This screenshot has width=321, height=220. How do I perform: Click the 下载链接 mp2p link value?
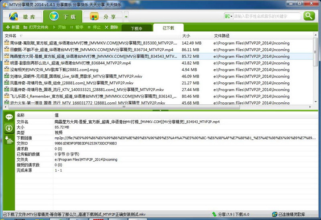(x=185, y=138)
